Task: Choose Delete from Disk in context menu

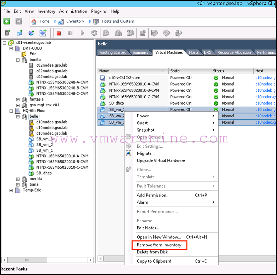Action: click(x=152, y=252)
